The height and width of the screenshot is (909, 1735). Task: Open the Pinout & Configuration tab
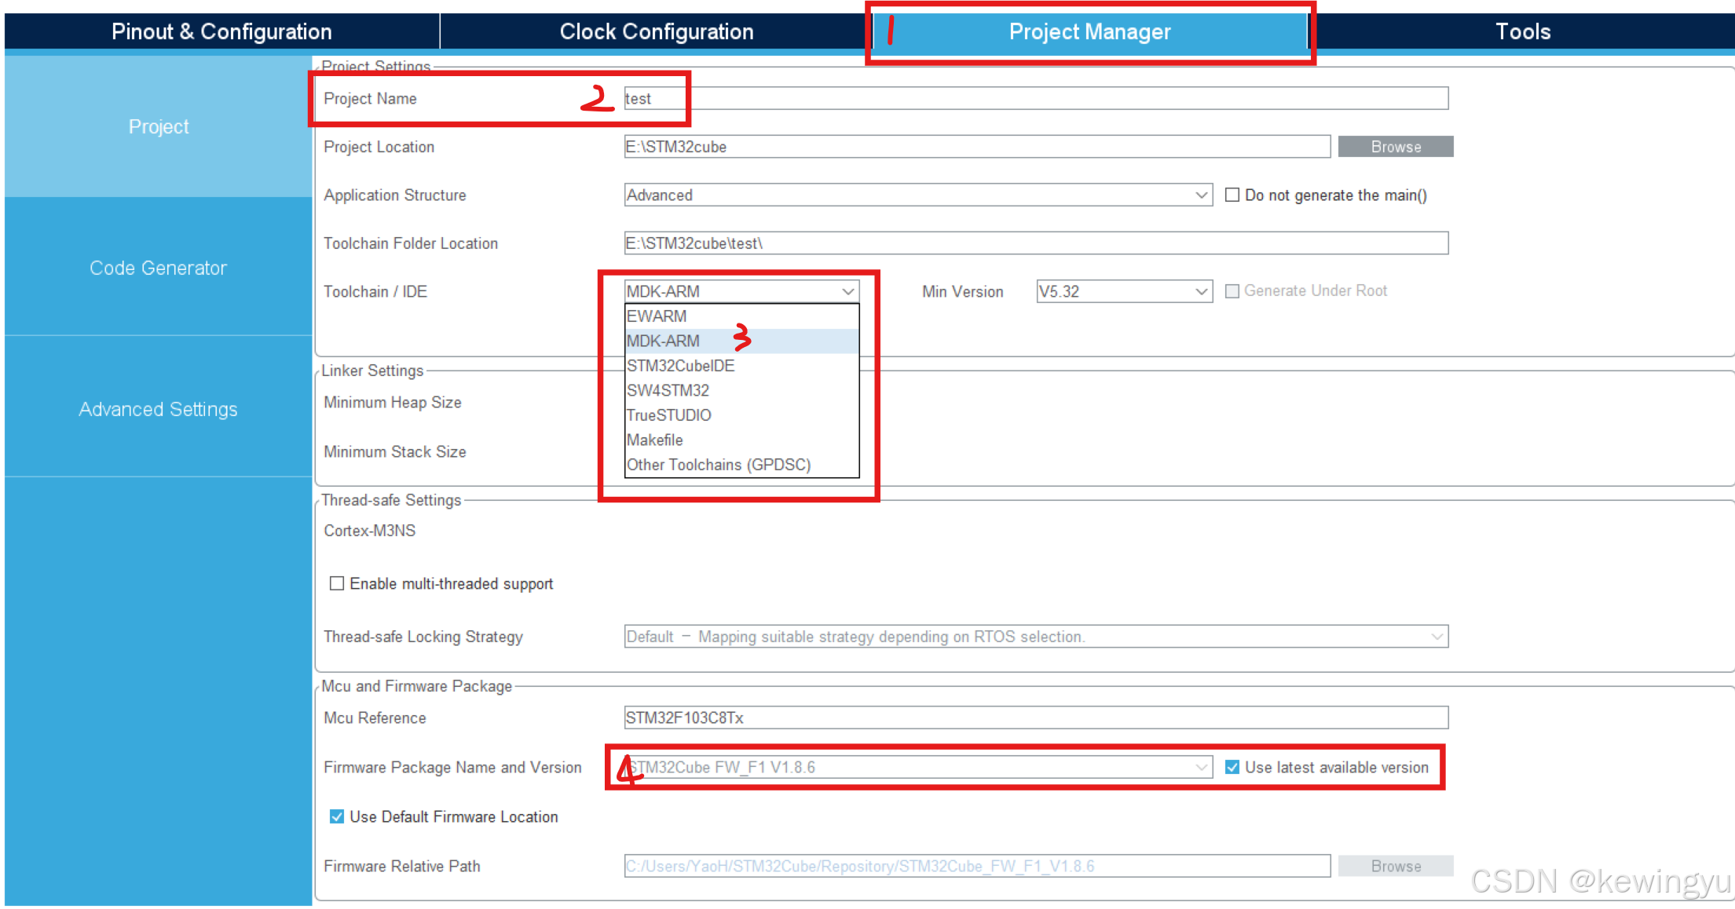tap(221, 31)
